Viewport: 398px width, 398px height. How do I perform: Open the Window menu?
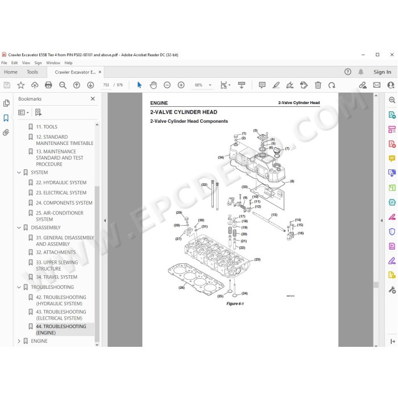click(x=53, y=63)
